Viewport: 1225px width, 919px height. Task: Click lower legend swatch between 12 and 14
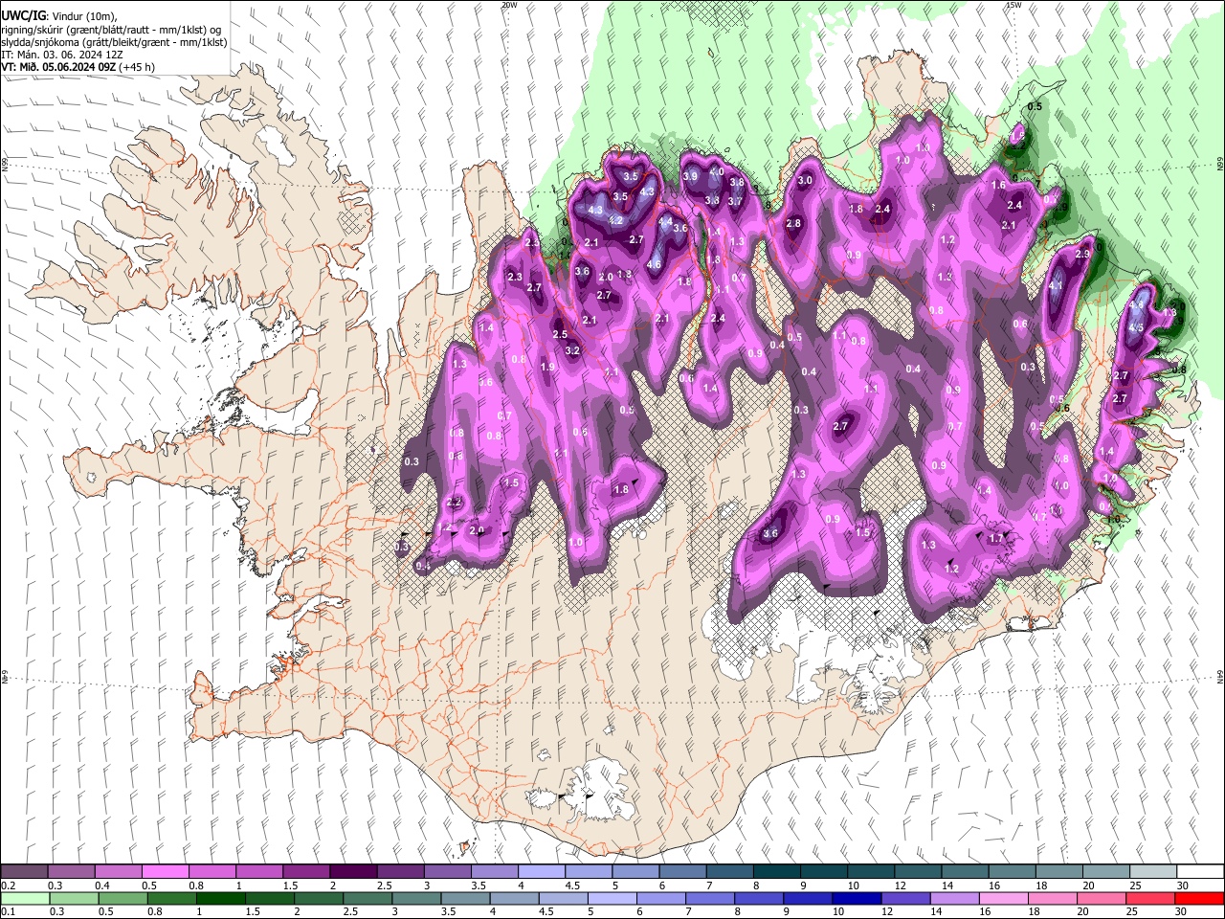click(904, 898)
